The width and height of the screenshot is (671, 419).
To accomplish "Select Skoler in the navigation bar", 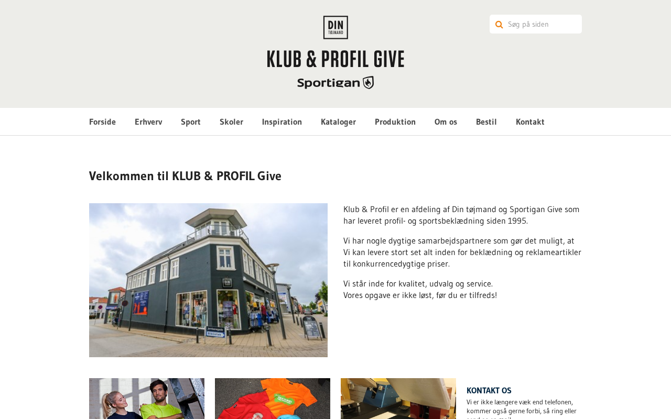I will point(231,122).
